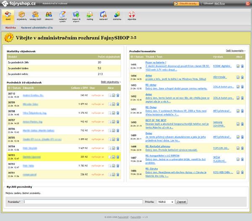Open the "katalog zboží" toolbar icon
Image resolution: width=252 pixels, height=221 pixels.
[x=35, y=16]
